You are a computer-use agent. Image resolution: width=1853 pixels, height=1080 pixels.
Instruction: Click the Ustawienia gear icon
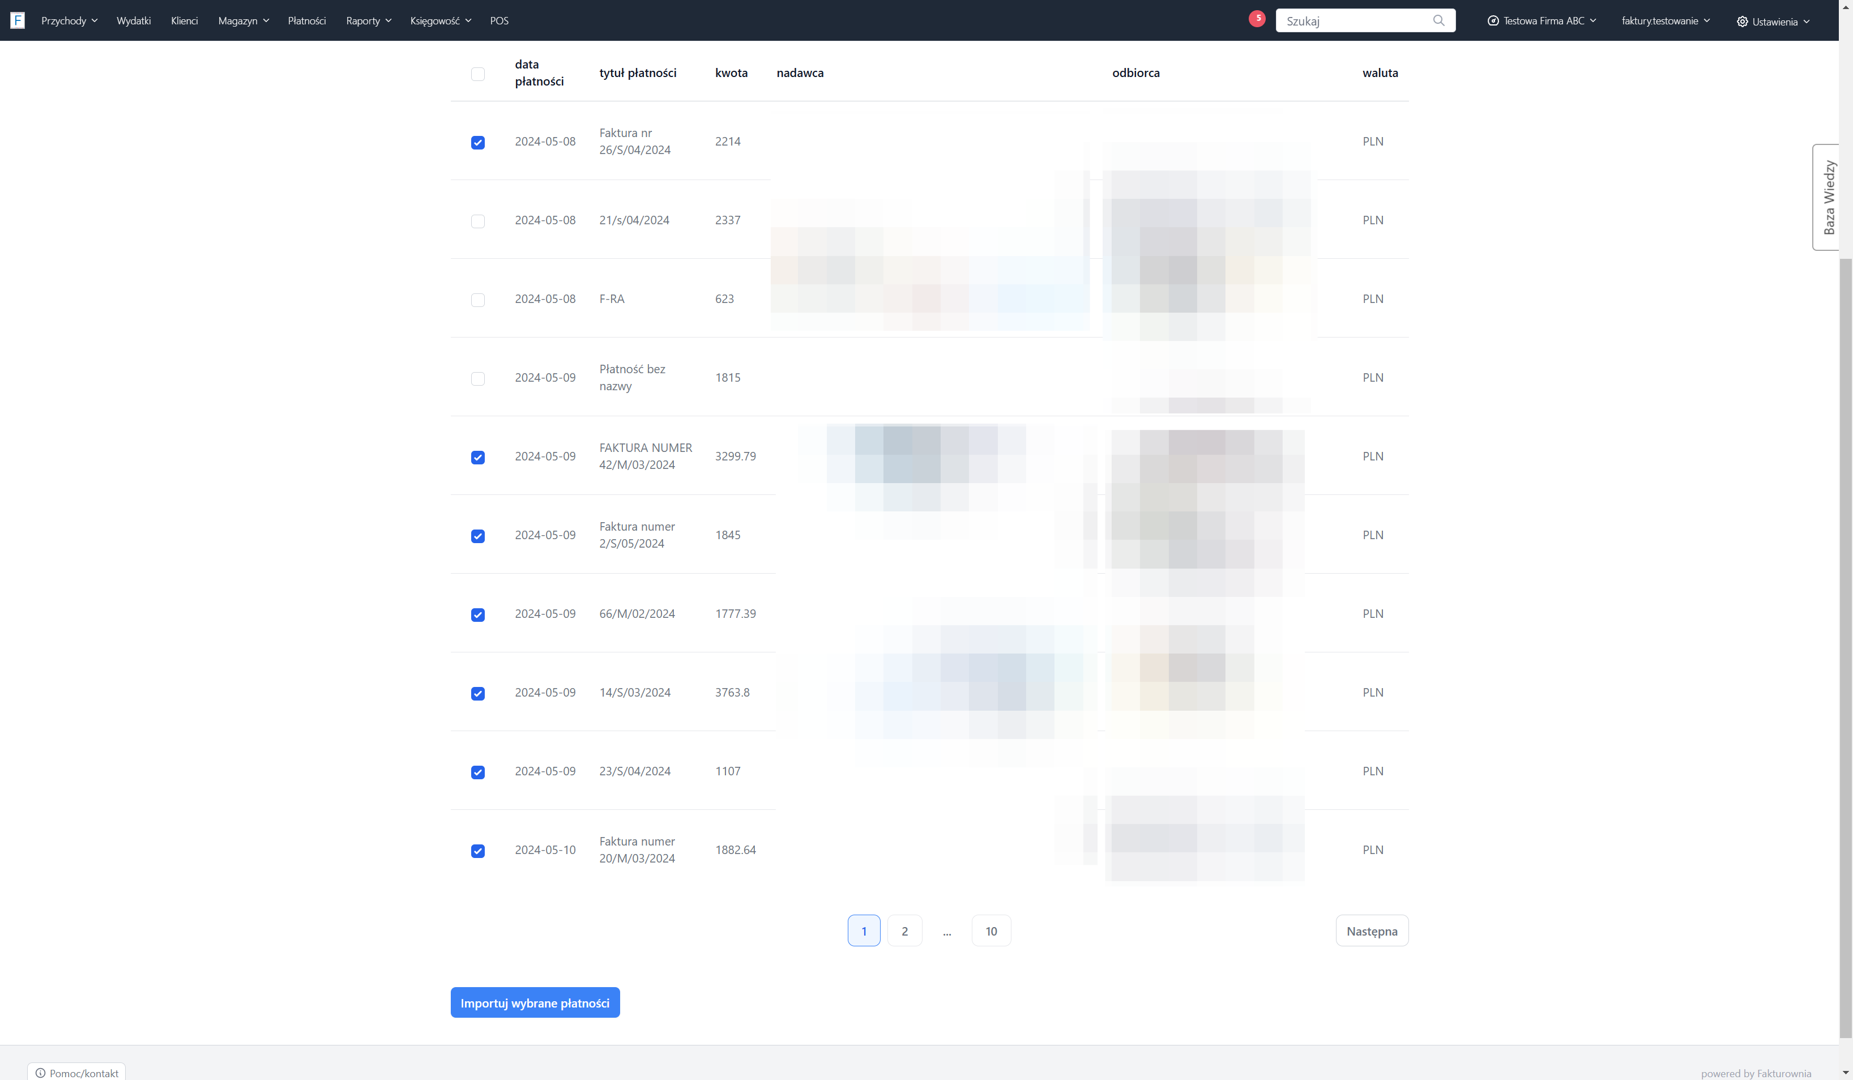pyautogui.click(x=1742, y=22)
